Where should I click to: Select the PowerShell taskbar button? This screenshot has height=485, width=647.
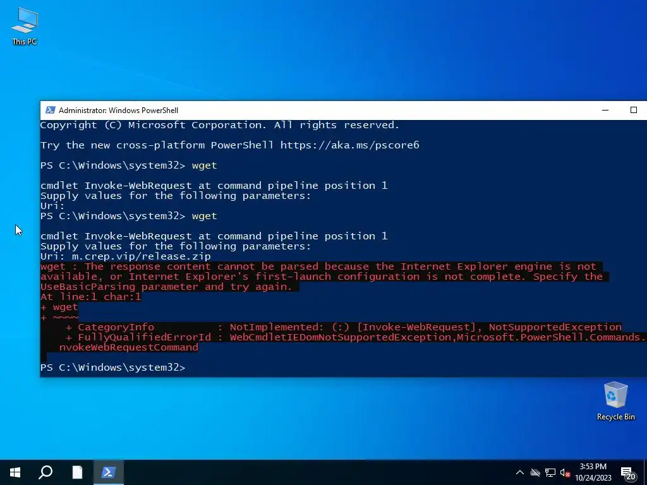[x=108, y=472]
